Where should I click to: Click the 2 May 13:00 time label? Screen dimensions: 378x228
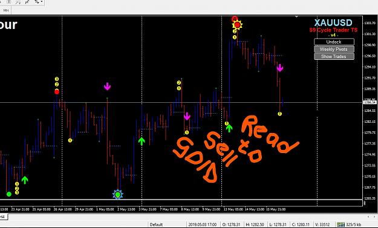pos(126,209)
